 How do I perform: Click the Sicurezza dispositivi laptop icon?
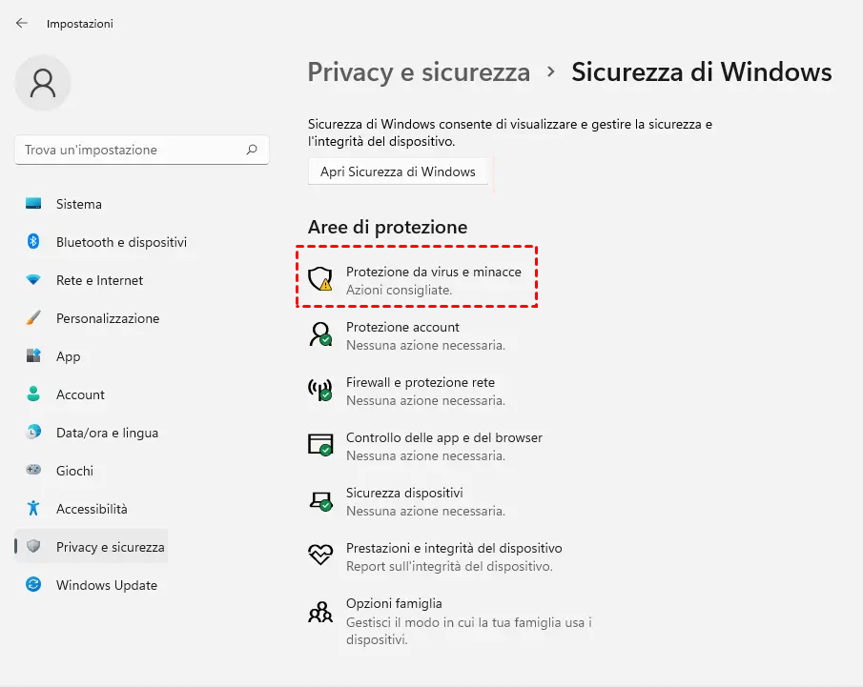tap(319, 499)
